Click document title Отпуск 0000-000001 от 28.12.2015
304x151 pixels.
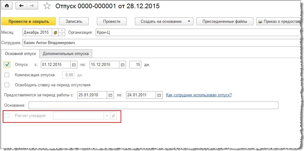point(108,6)
